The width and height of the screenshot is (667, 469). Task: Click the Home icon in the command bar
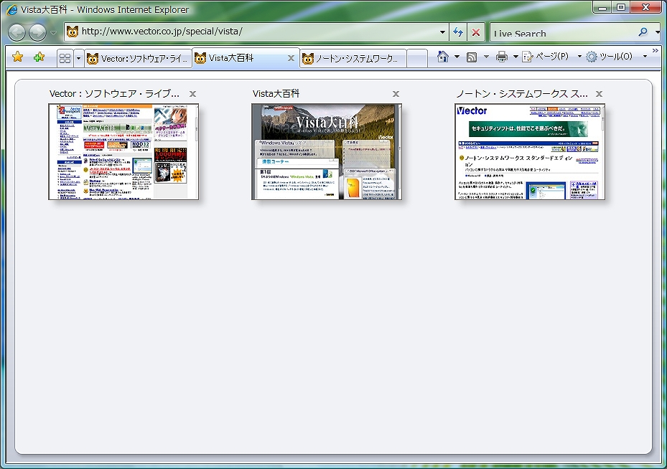443,57
